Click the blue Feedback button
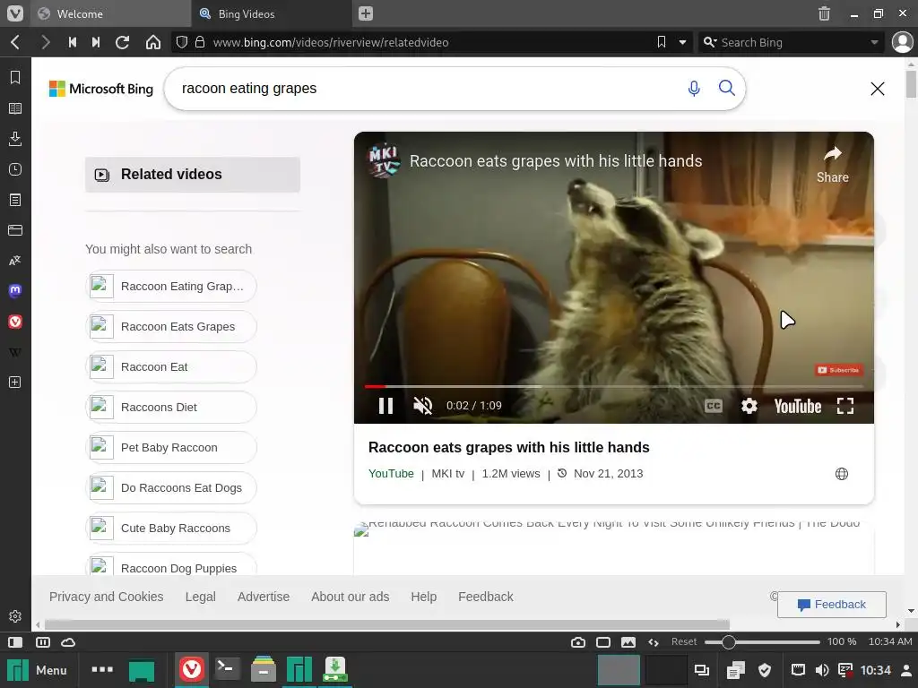 [x=831, y=605]
